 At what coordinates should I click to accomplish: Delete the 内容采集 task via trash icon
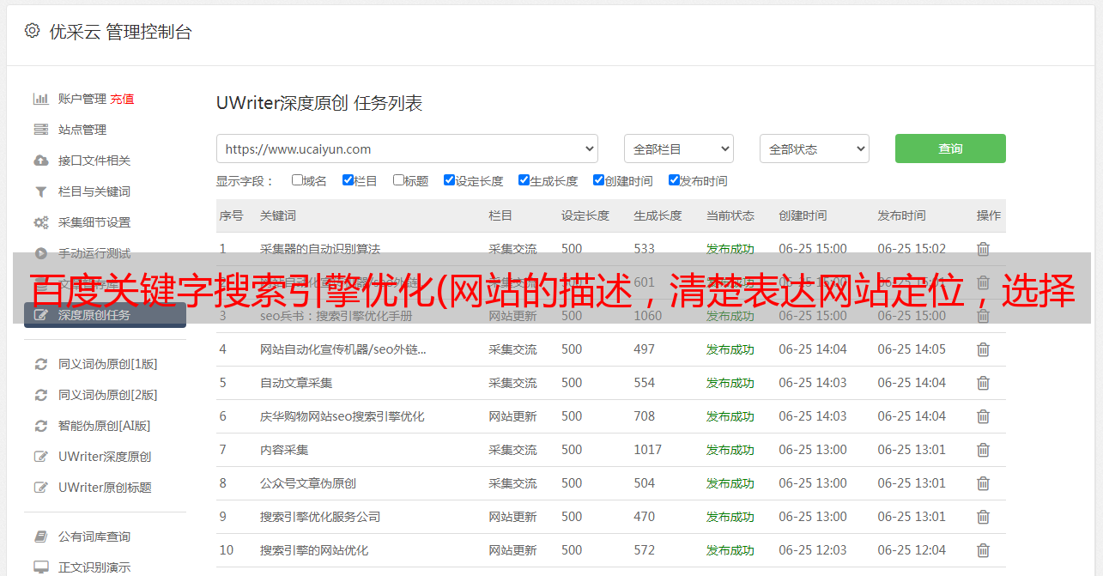pyautogui.click(x=983, y=450)
